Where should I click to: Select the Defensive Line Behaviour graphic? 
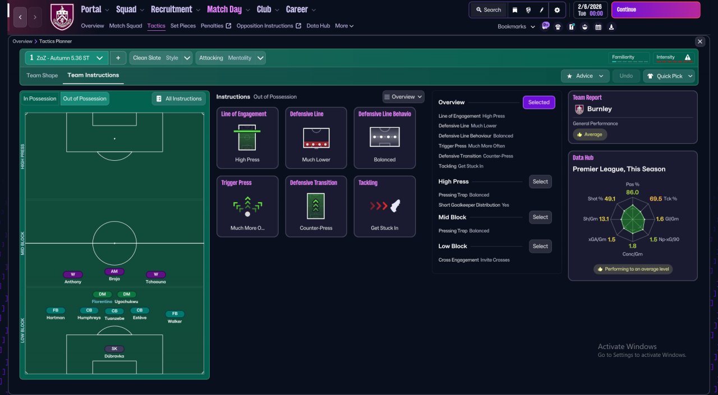coord(385,137)
